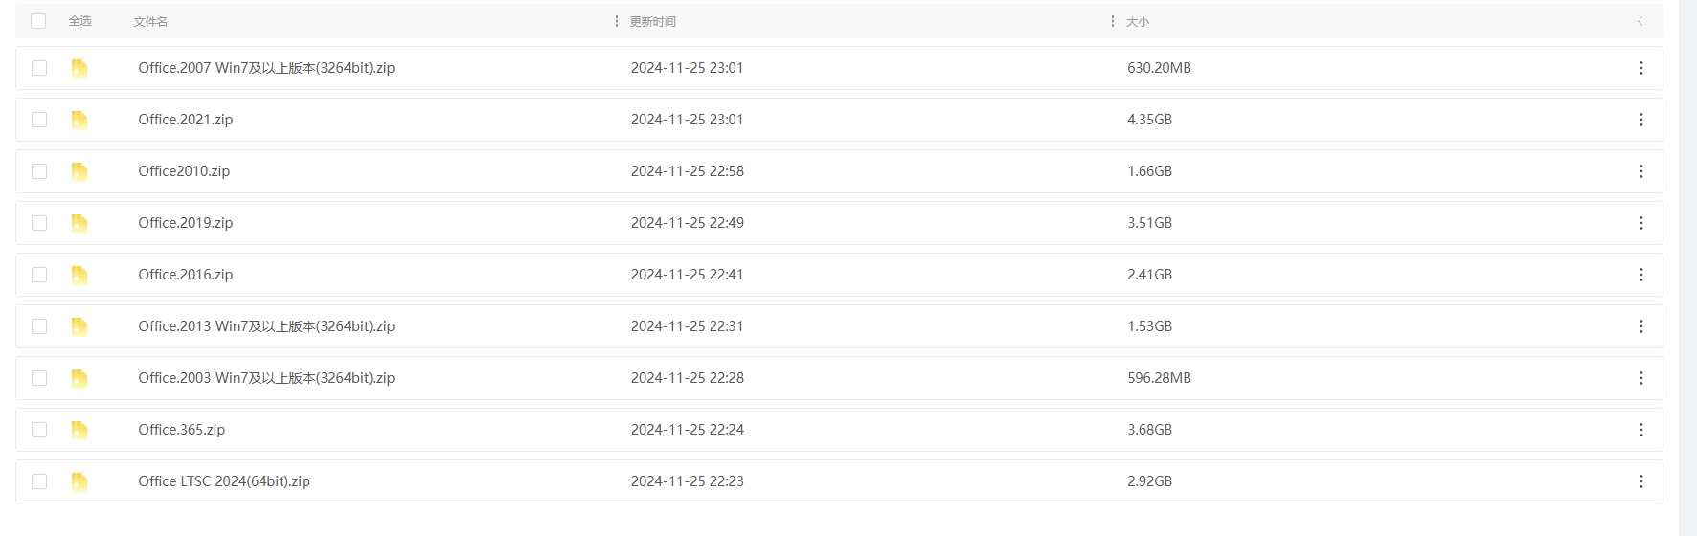
Task: Click the column handle before 更新时间
Action: pyautogui.click(x=616, y=21)
